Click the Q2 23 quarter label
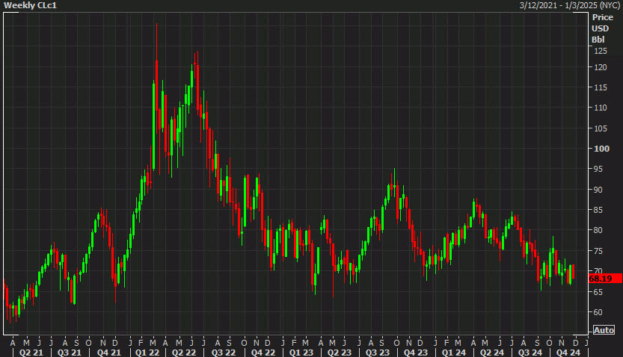 pos(340,353)
